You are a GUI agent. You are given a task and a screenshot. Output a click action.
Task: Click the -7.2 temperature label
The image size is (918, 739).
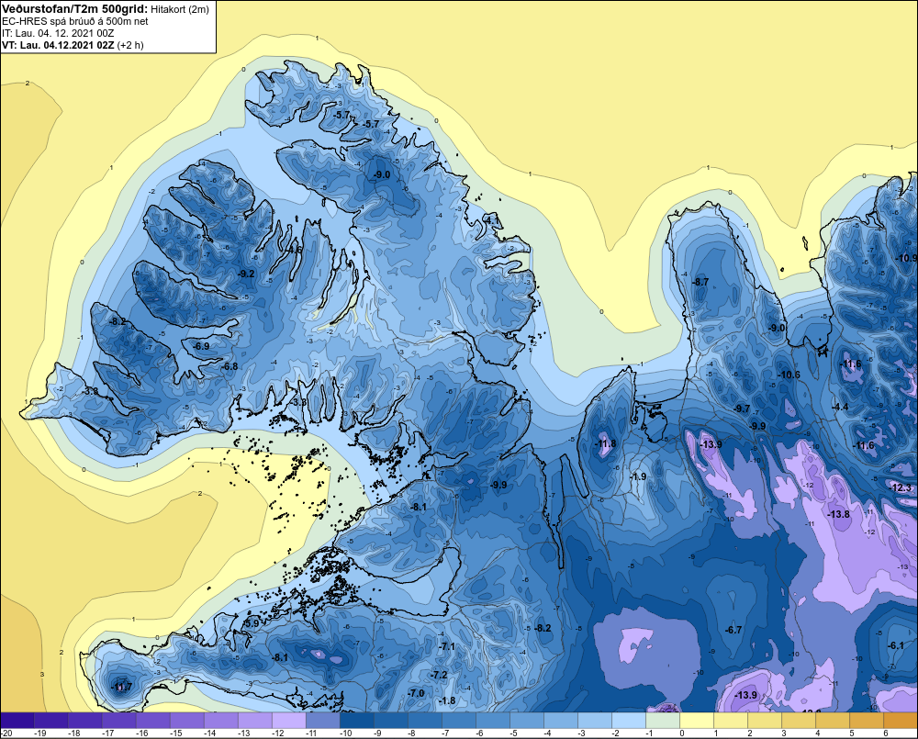point(439,675)
